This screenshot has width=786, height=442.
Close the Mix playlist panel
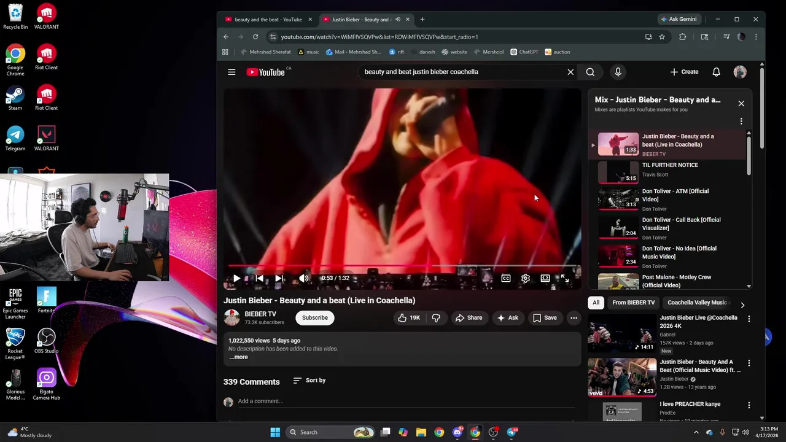pyautogui.click(x=741, y=104)
